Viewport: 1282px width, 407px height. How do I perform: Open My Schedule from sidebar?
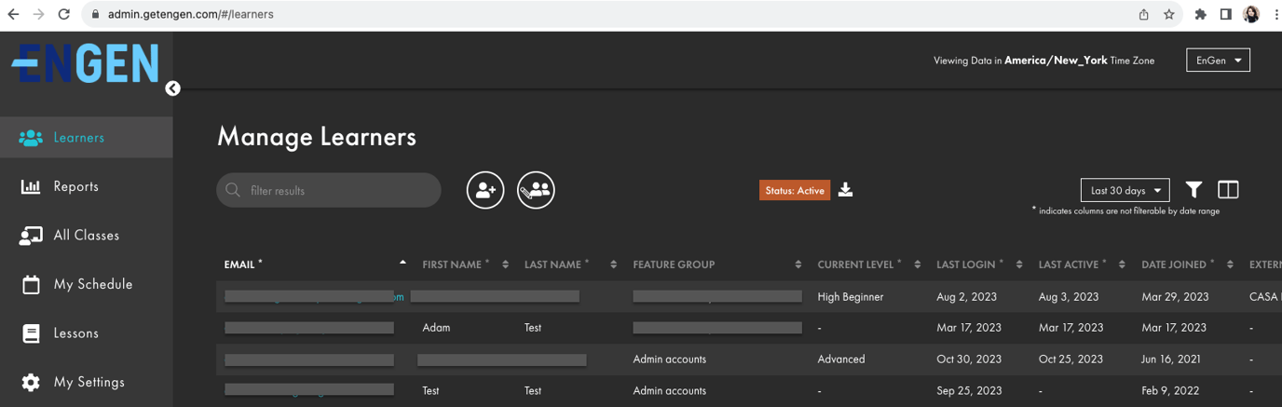tap(92, 284)
